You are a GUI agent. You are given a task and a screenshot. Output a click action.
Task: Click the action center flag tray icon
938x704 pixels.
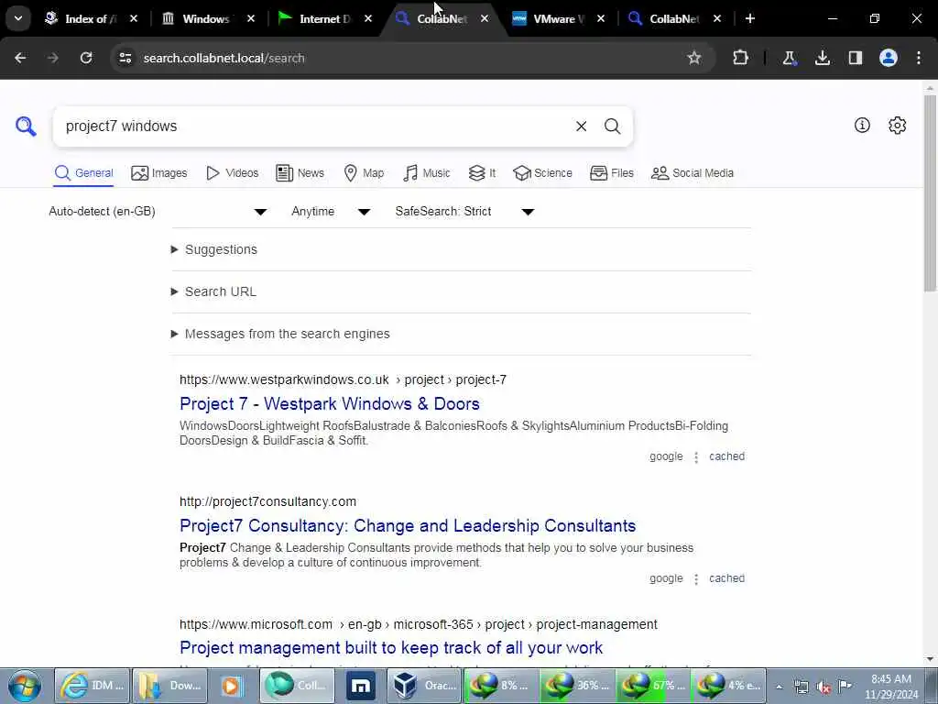pyautogui.click(x=845, y=687)
